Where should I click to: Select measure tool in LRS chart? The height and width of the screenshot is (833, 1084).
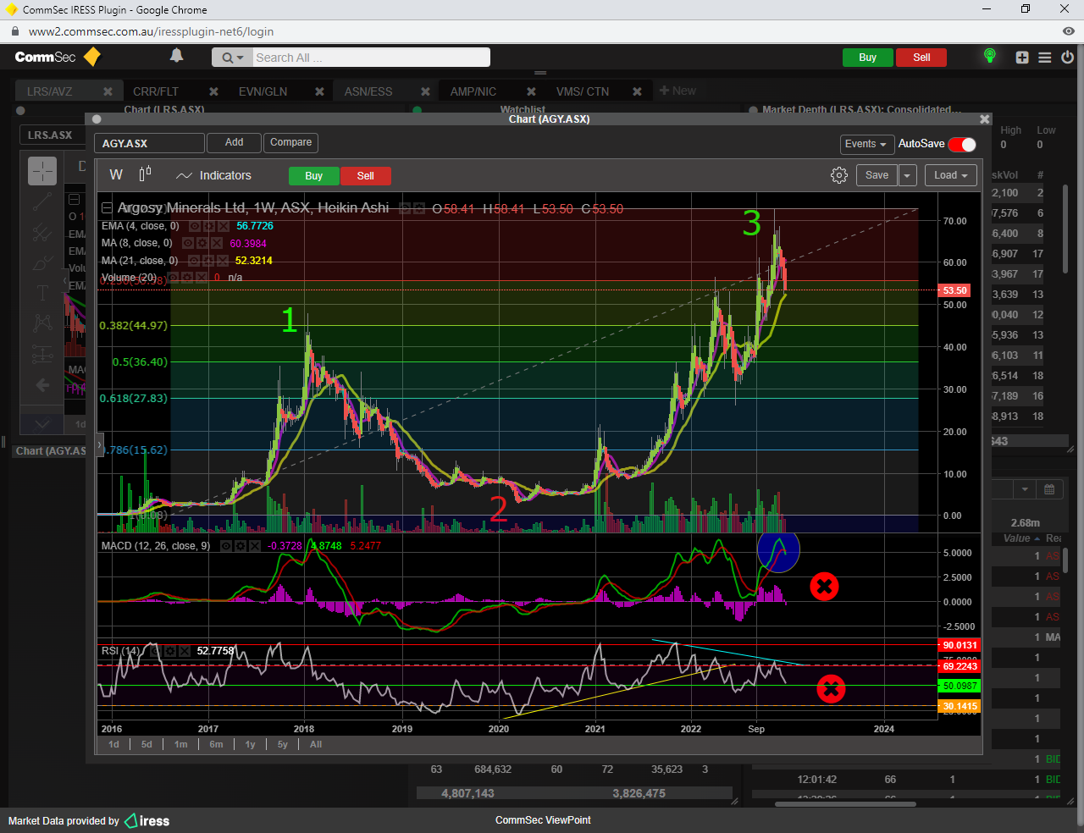(x=42, y=355)
